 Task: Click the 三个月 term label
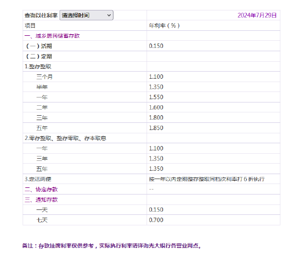(x=45, y=77)
